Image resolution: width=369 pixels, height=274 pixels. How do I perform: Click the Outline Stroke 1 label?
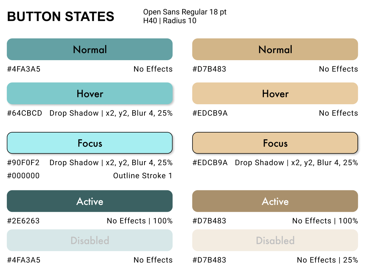[x=143, y=176]
